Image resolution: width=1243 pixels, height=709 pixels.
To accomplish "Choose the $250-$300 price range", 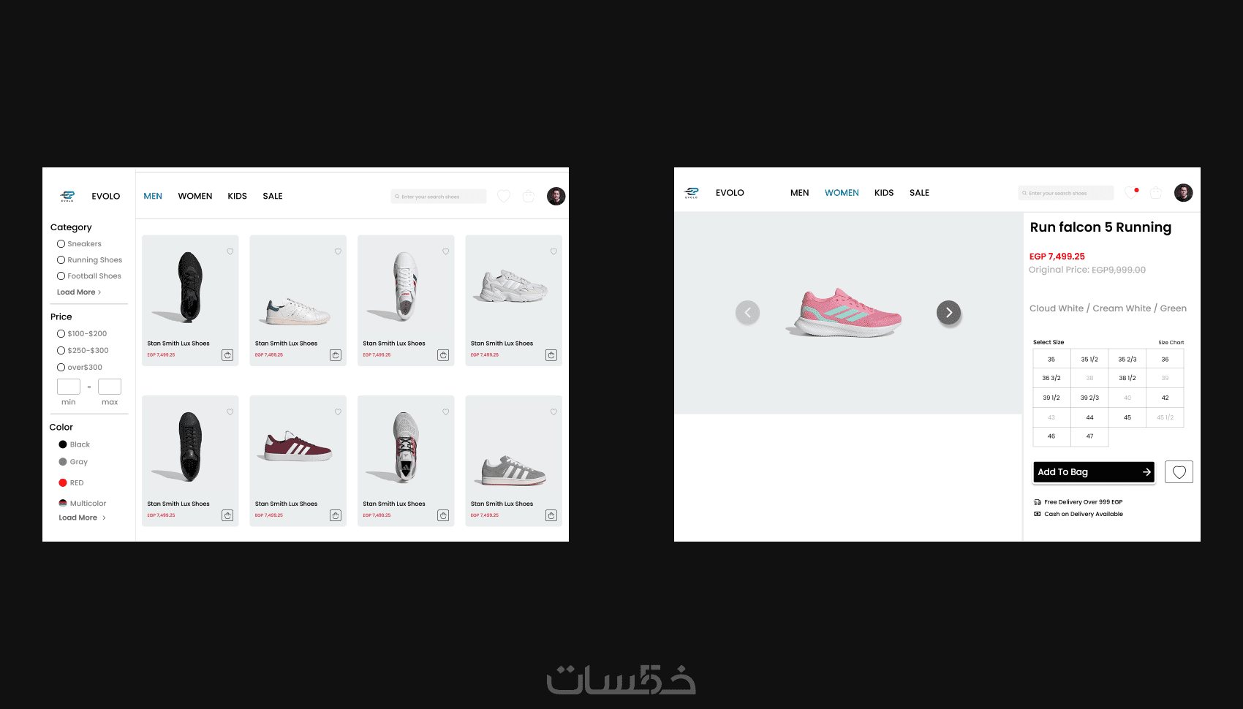I will pyautogui.click(x=83, y=351).
